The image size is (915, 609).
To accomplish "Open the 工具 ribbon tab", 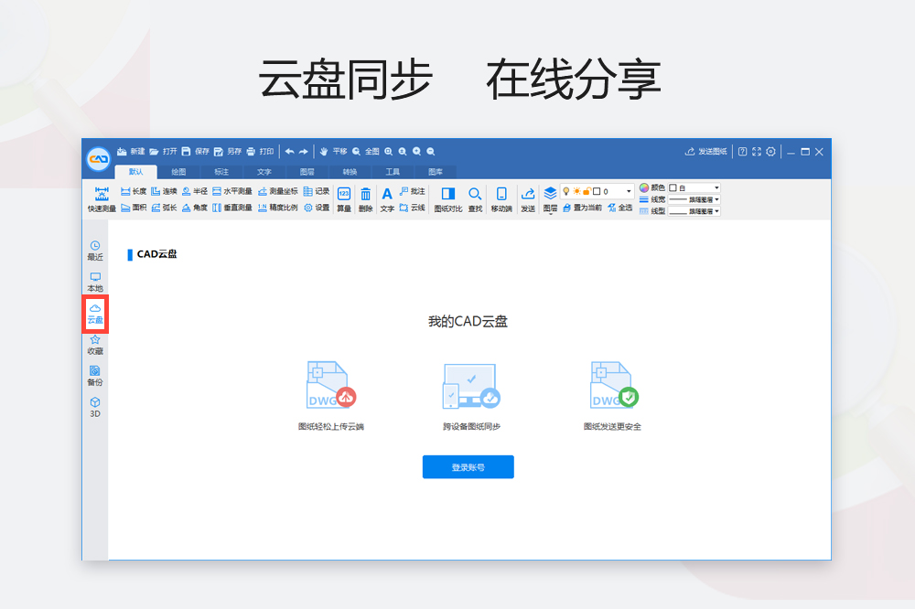I will pos(393,172).
